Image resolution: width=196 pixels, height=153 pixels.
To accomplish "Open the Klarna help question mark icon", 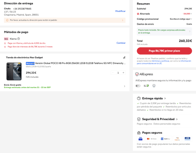I will tap(19, 39).
